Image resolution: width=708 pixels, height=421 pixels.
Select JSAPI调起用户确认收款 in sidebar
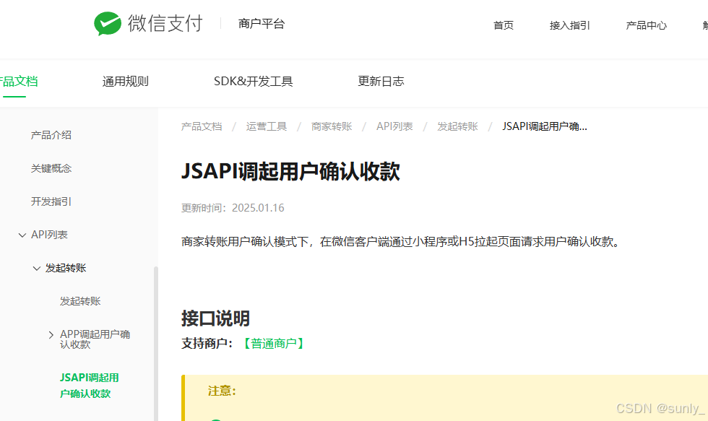pyautogui.click(x=90, y=386)
